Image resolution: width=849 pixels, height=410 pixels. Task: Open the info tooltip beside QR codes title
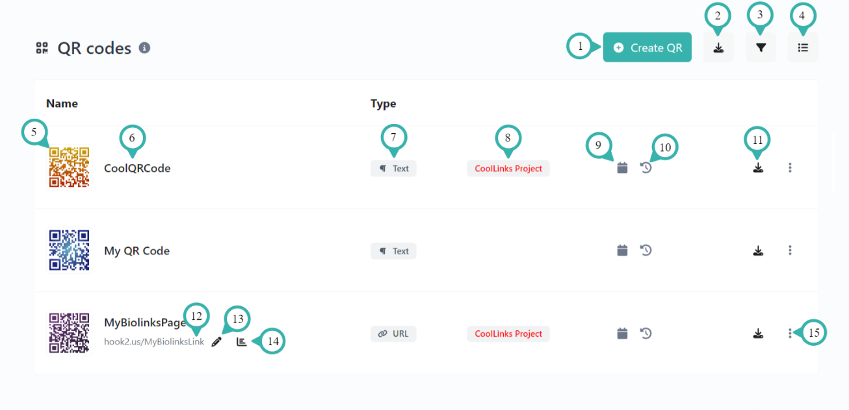[x=144, y=47]
